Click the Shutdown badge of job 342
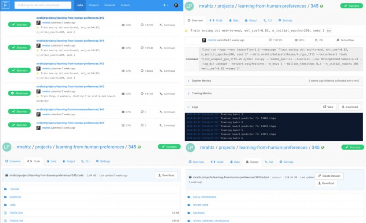Image resolution: width=366 pixels, height=223 pixels. point(19,93)
